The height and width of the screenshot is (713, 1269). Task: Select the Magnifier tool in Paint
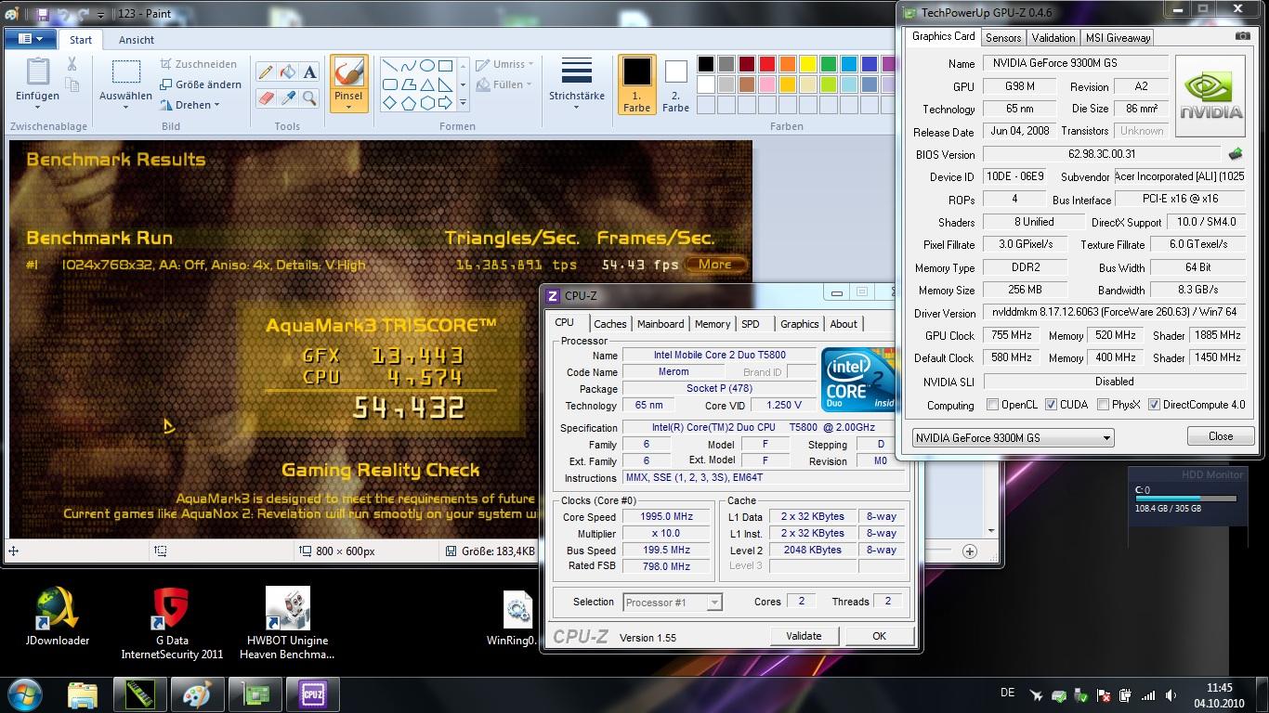pyautogui.click(x=310, y=97)
